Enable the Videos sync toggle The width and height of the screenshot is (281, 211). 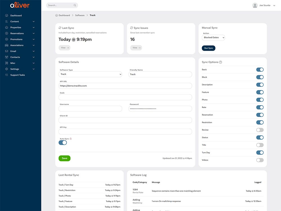260,160
